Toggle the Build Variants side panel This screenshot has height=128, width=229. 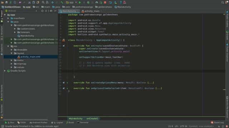(1, 93)
